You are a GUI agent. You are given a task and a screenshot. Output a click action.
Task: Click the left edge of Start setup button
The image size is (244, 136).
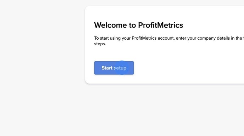(95, 68)
